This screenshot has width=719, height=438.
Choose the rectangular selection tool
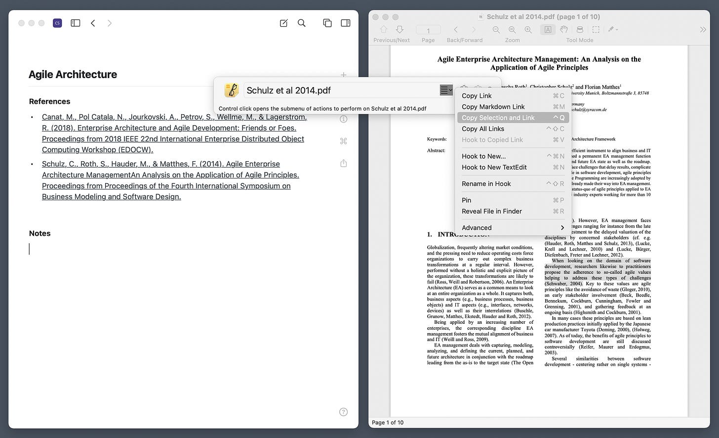pyautogui.click(x=596, y=30)
